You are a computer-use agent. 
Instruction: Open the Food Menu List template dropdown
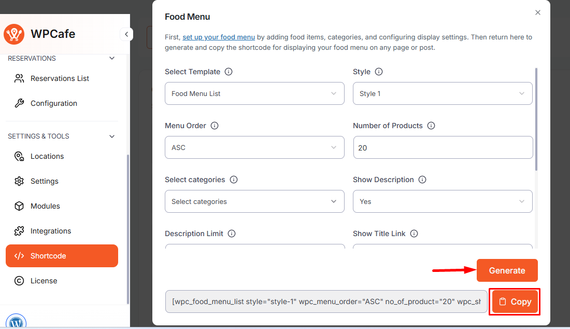coord(254,93)
